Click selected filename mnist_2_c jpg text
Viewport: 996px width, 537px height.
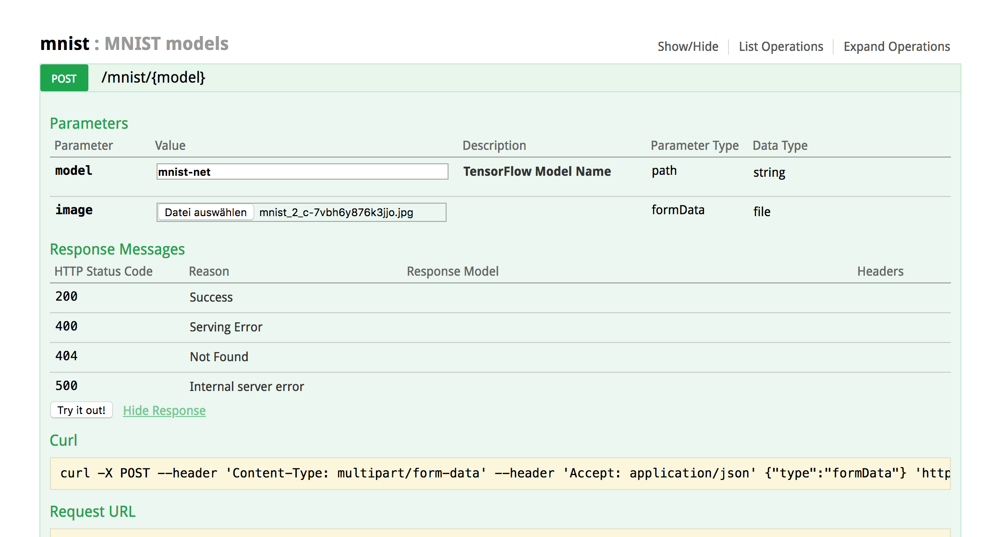(336, 212)
